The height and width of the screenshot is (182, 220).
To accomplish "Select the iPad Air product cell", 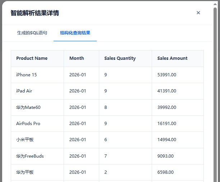I will (37, 91).
